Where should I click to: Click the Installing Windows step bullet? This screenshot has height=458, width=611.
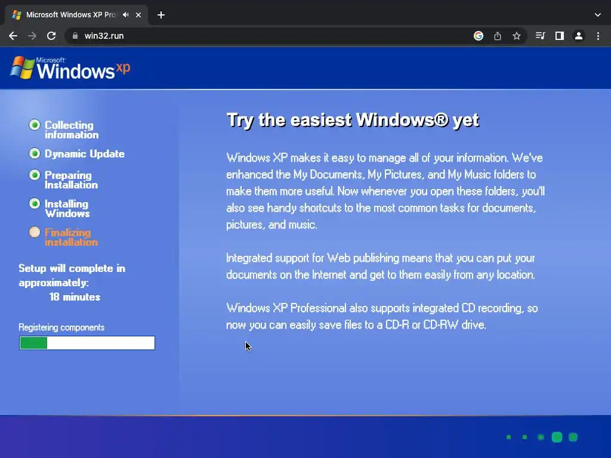click(35, 203)
